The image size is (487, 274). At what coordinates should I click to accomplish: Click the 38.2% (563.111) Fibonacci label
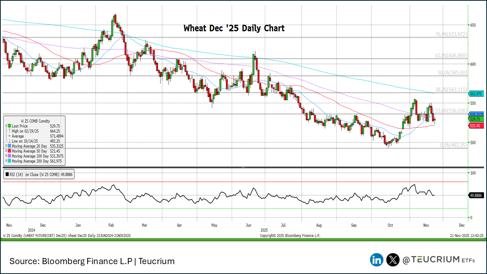click(x=450, y=90)
